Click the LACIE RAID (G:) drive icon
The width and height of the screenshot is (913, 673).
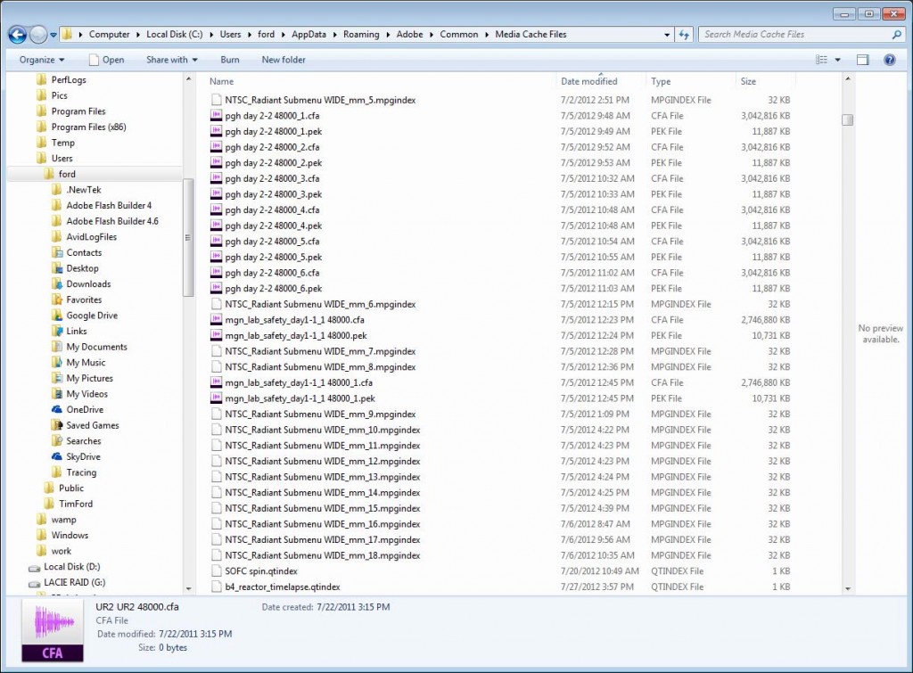coord(34,583)
